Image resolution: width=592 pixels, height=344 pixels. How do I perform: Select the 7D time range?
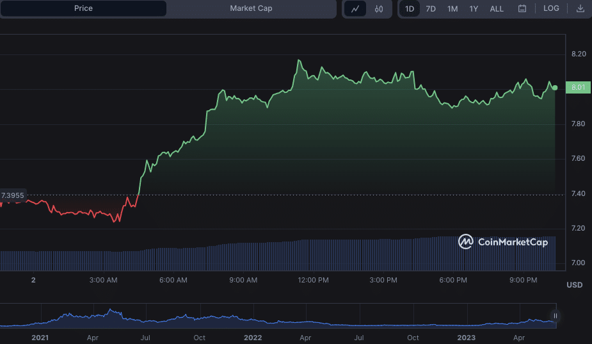click(x=431, y=9)
